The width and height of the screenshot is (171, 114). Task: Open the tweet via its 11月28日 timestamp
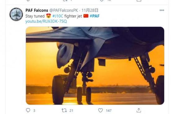click(90, 10)
